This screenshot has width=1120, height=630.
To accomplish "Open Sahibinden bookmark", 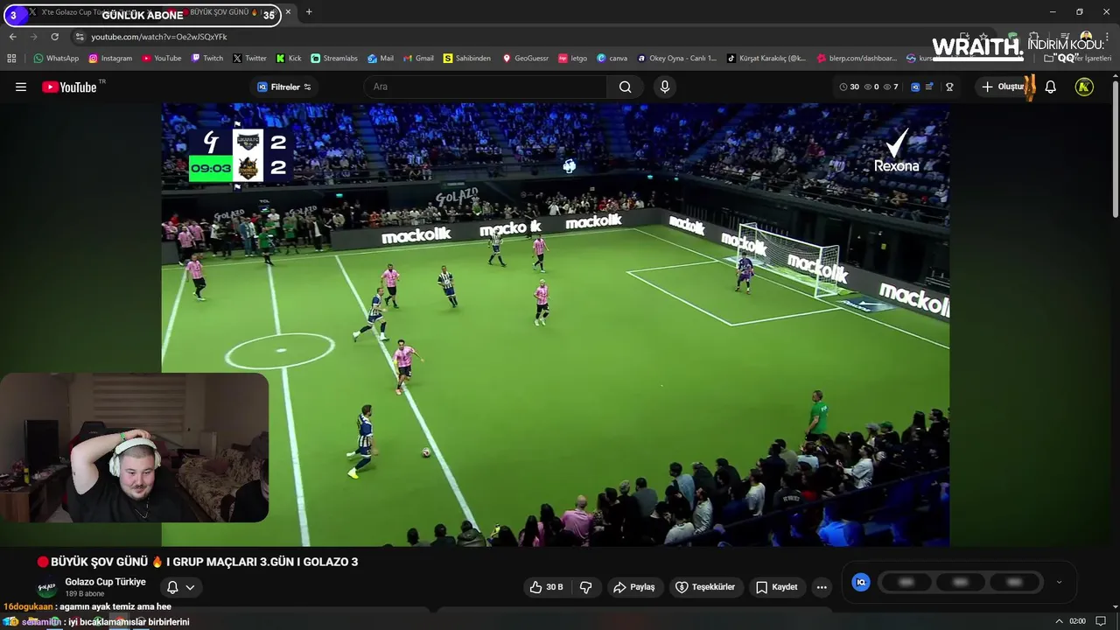I will click(466, 59).
